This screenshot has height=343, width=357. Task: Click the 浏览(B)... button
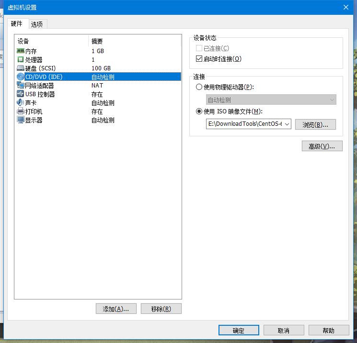coord(315,124)
